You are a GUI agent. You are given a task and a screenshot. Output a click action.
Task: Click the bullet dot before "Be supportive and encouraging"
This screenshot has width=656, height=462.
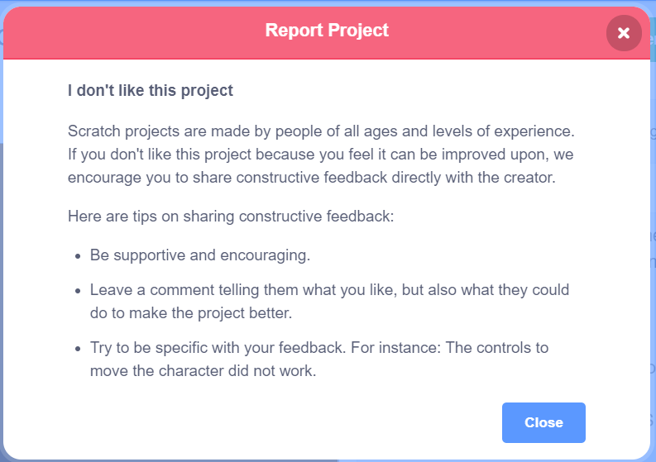coord(79,256)
